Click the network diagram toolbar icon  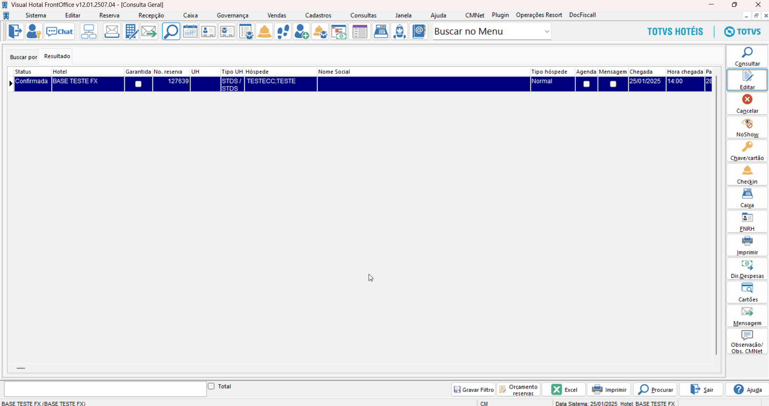click(88, 31)
